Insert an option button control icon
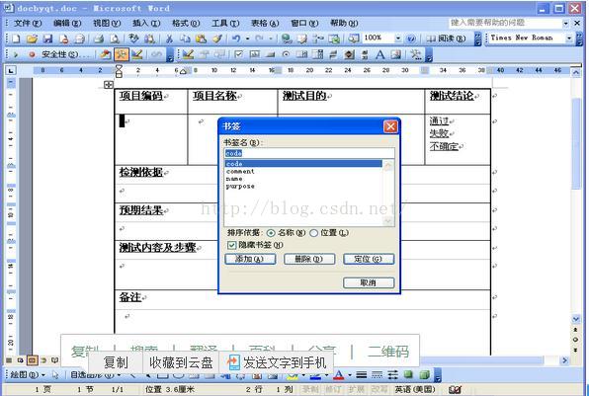 286,54
